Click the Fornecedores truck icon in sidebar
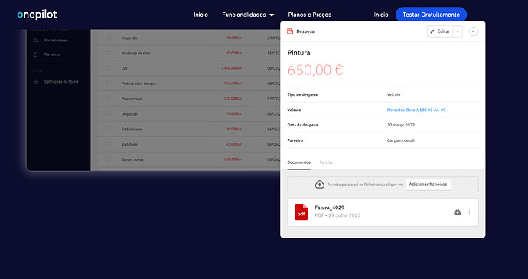This screenshot has width=528, height=279. click(36, 41)
